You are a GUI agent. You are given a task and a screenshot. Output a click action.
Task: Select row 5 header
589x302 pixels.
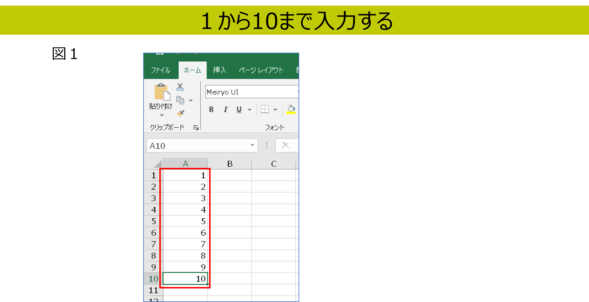tap(153, 221)
